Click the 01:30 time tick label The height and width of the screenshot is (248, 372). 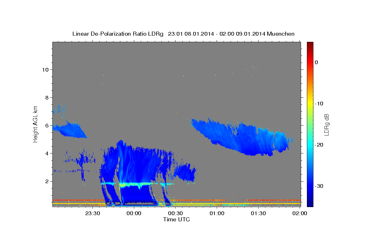pyautogui.click(x=258, y=213)
